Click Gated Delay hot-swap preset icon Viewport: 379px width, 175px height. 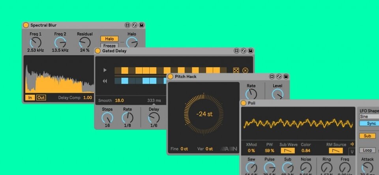click(244, 51)
